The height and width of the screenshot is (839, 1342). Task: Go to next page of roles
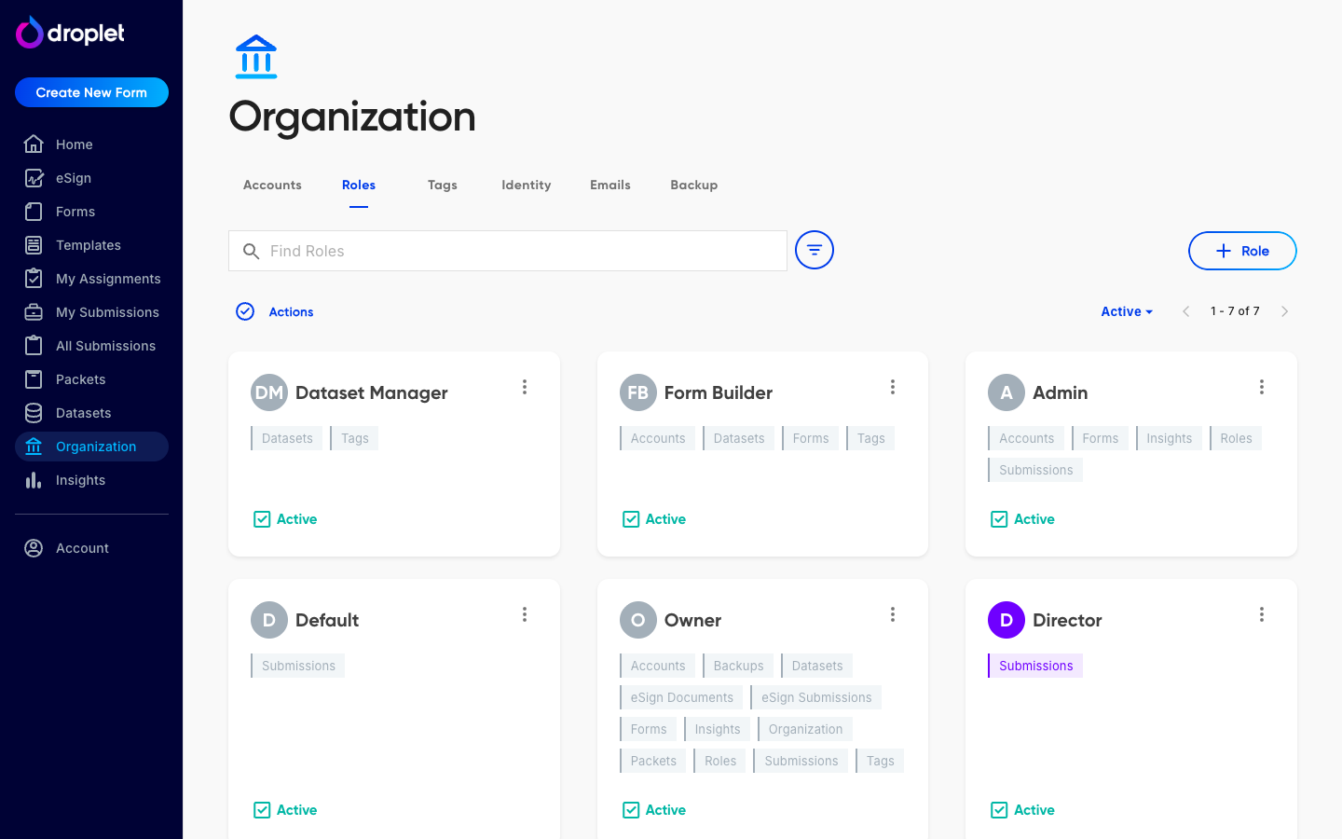(x=1284, y=311)
